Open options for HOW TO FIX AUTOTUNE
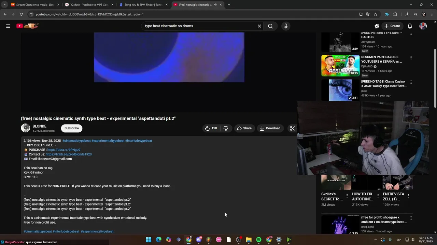Viewport: 437px width, 245px height. pyautogui.click(x=378, y=196)
